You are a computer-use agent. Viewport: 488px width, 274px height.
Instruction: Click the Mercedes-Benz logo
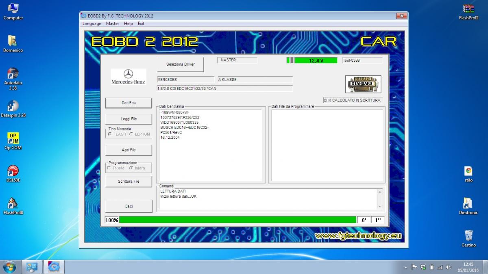coord(129,77)
